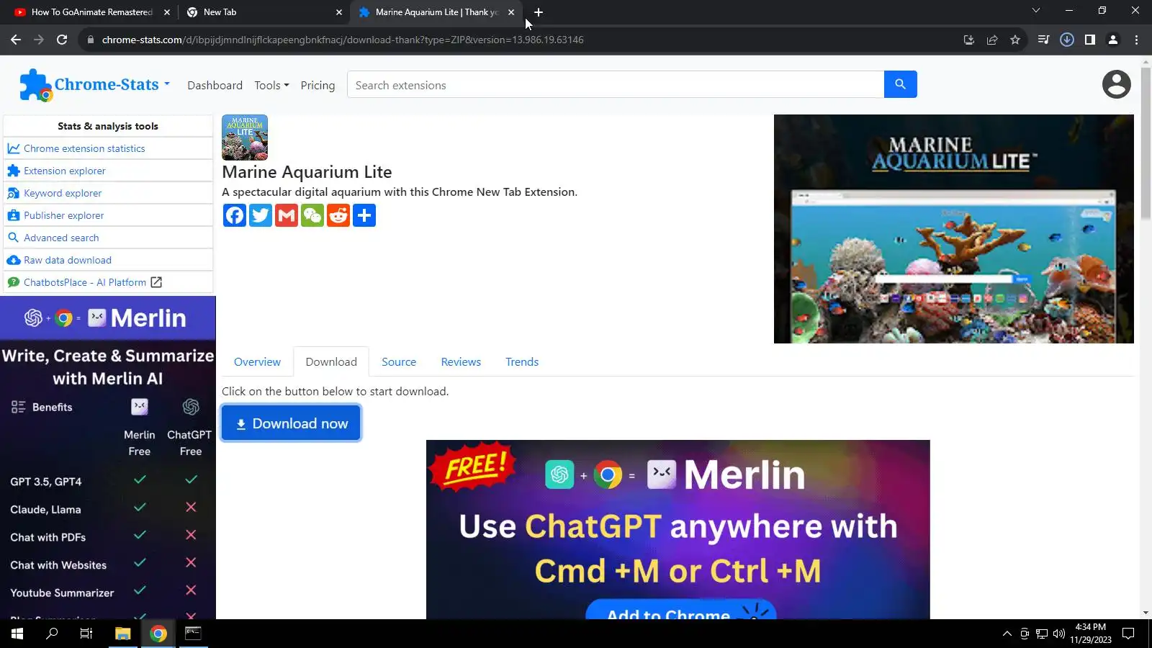The width and height of the screenshot is (1152, 648).
Task: Open Task View on the taskbar
Action: pos(86,634)
